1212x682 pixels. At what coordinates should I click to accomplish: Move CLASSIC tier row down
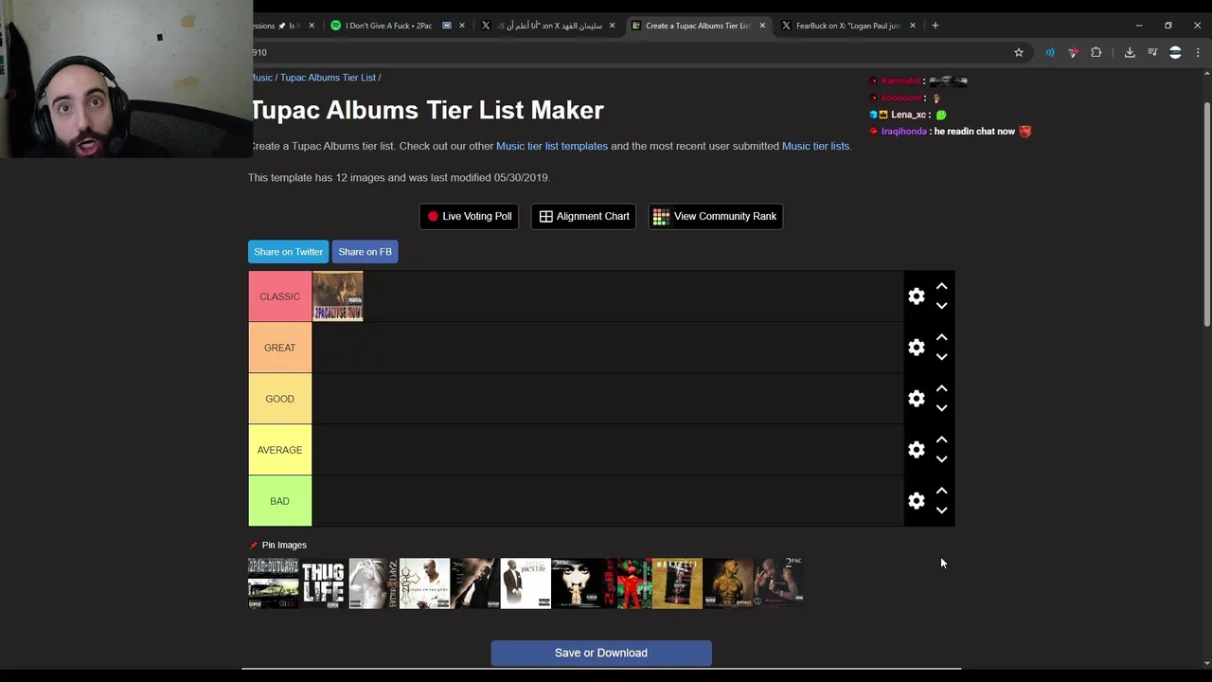tap(941, 306)
